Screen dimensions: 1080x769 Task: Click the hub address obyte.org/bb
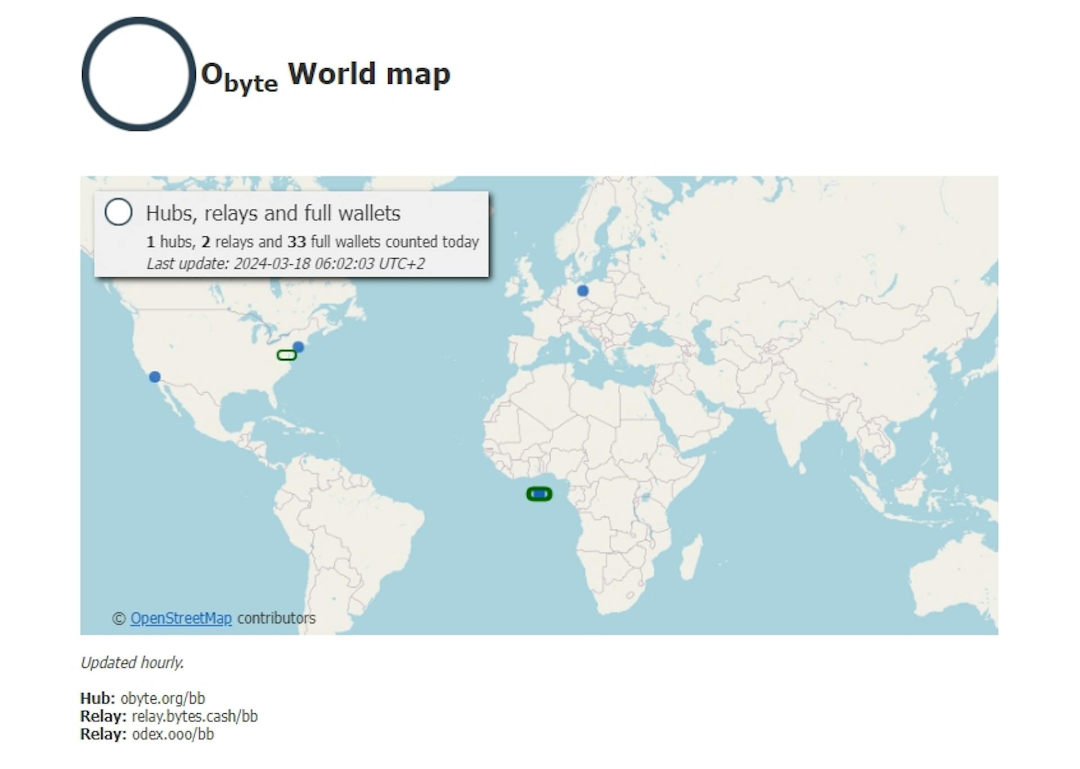(163, 698)
